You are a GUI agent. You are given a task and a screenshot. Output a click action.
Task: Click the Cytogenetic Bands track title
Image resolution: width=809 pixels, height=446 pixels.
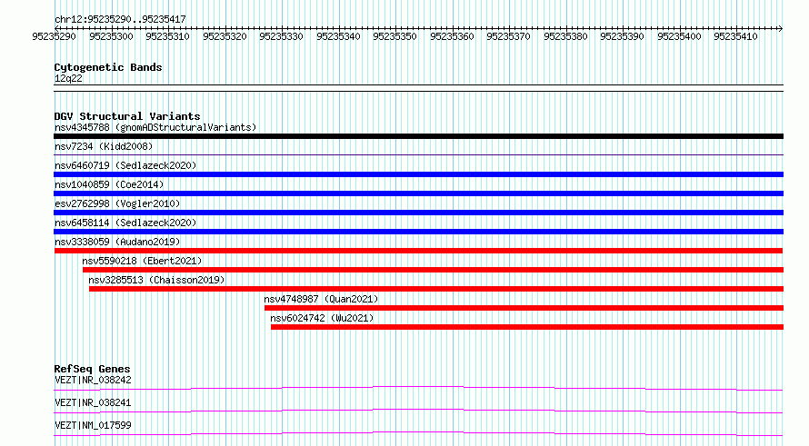(x=108, y=67)
